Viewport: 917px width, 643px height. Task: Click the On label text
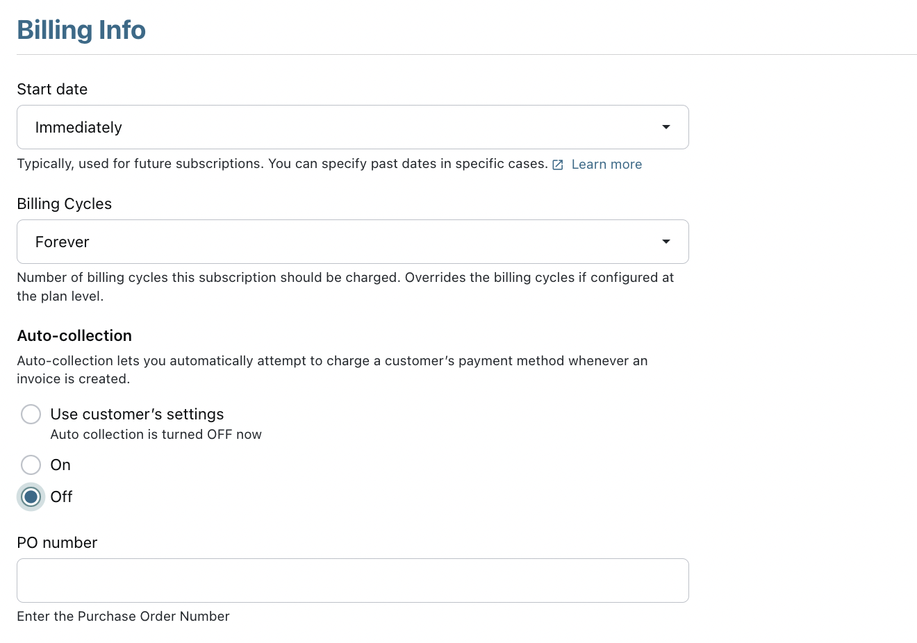point(60,465)
